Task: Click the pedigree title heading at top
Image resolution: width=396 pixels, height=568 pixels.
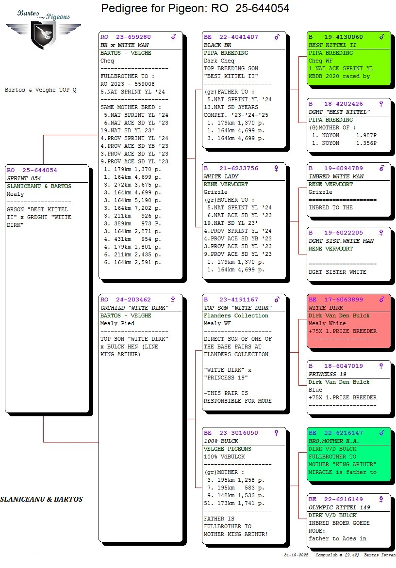Action: coord(195,8)
